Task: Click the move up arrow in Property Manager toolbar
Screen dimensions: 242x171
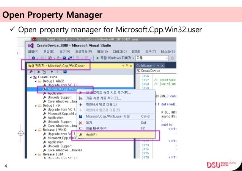Action: click(x=52, y=72)
